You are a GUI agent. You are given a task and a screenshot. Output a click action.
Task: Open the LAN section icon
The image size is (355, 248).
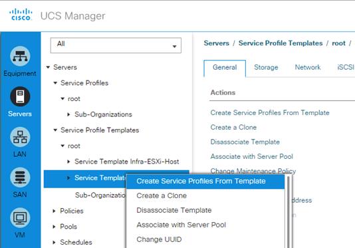tap(20, 137)
